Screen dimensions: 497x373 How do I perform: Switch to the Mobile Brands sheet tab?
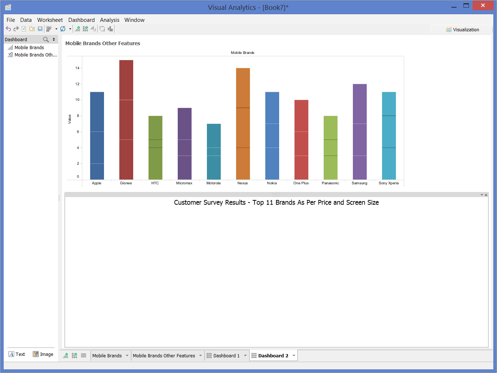[x=107, y=356]
